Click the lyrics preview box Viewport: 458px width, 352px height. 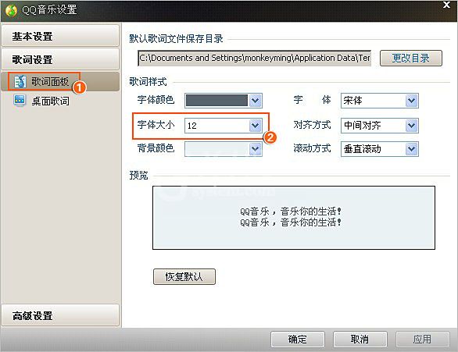pyautogui.click(x=294, y=218)
